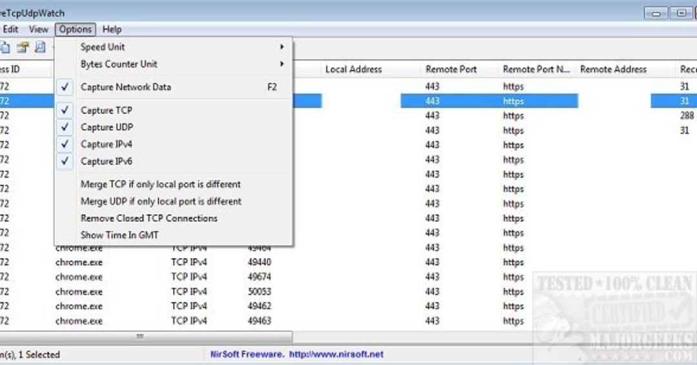Screen dimensions: 697x365
Task: Close the open Options menu
Action: [x=75, y=29]
